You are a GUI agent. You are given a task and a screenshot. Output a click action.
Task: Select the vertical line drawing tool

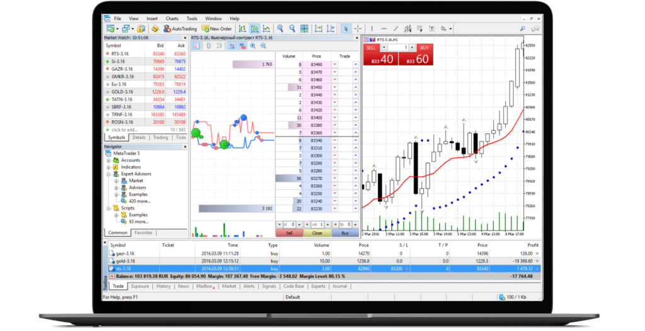point(372,28)
